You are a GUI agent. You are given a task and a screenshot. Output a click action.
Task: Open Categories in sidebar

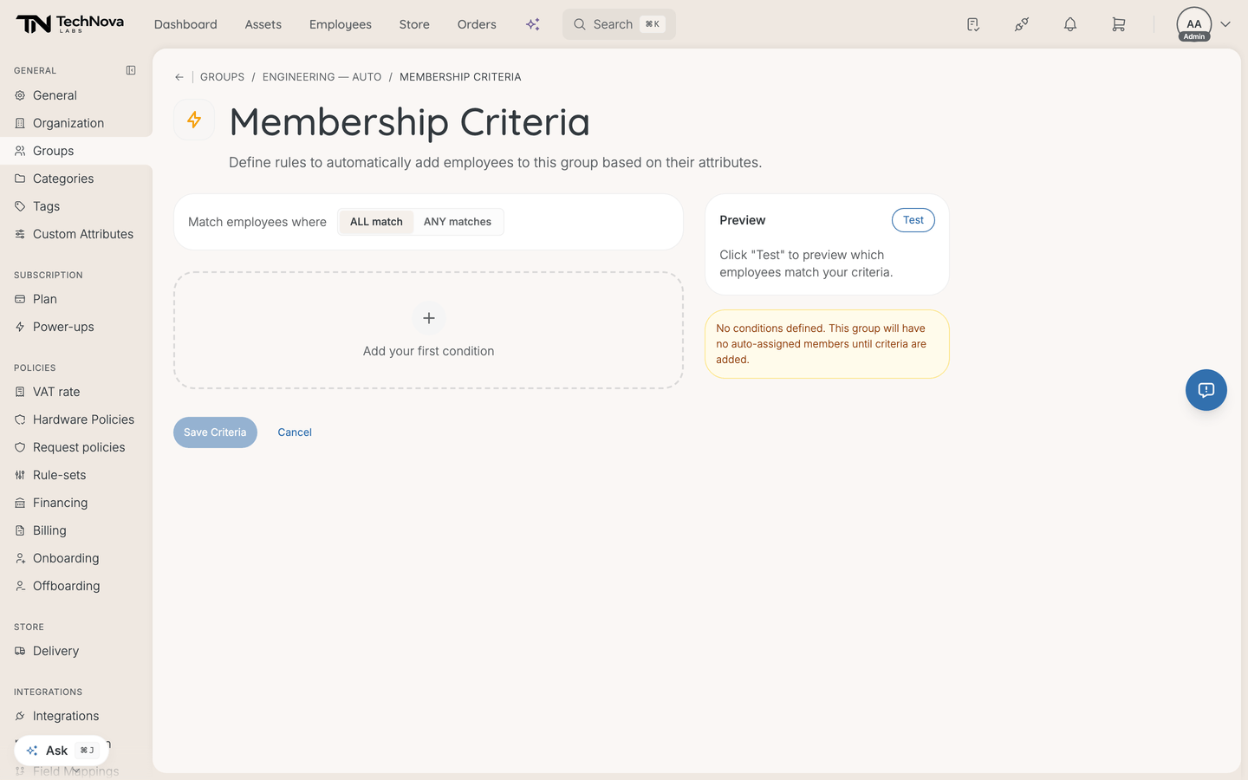point(76,179)
